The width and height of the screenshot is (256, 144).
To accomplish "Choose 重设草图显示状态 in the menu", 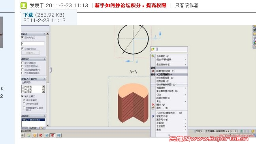I will (171, 91).
